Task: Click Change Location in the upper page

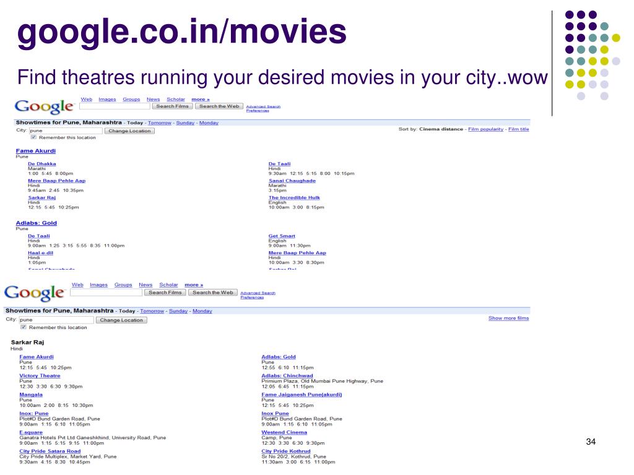Action: click(x=129, y=131)
